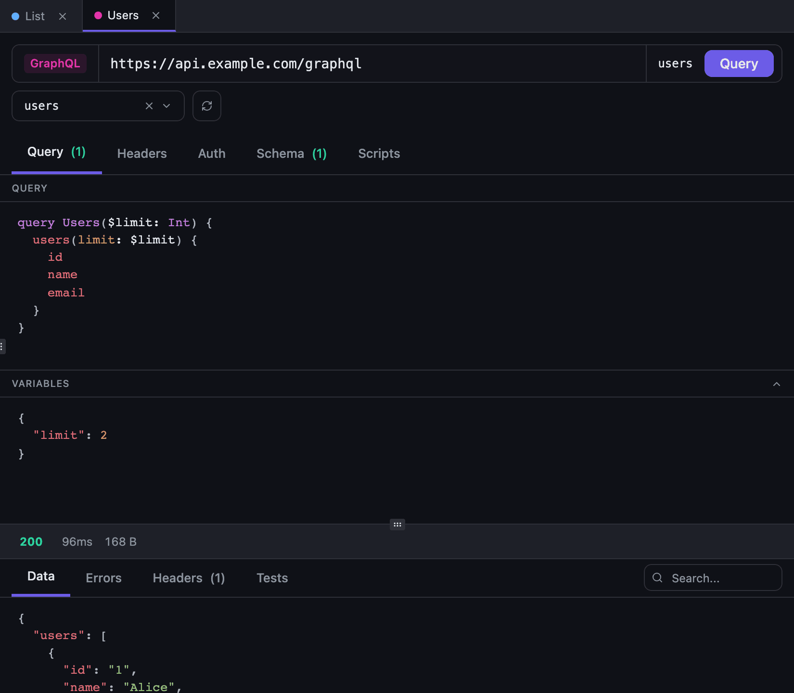Click the QUERY section header

pos(397,188)
